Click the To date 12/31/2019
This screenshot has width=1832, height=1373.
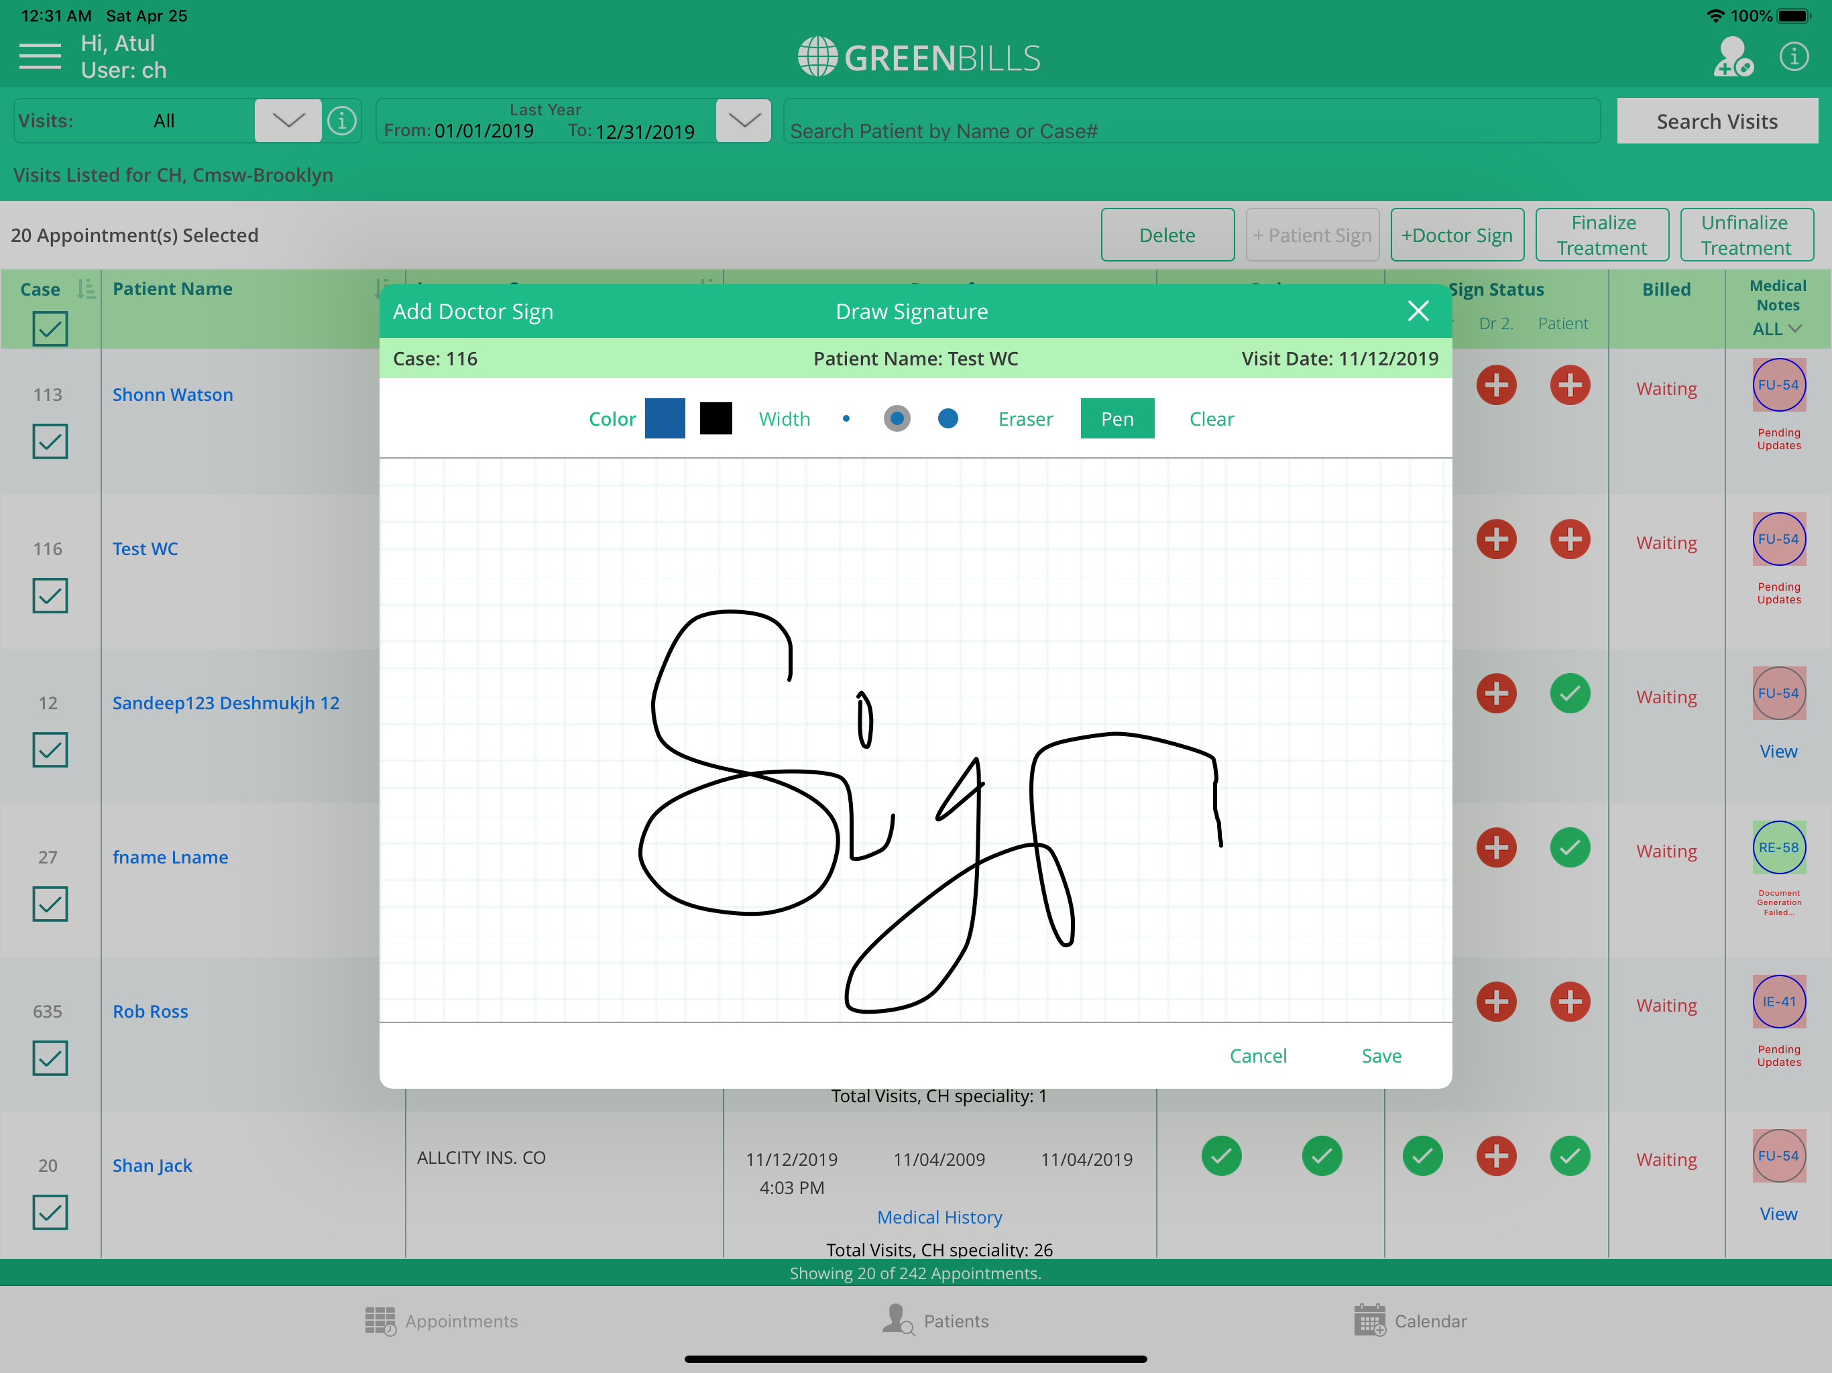click(x=644, y=131)
